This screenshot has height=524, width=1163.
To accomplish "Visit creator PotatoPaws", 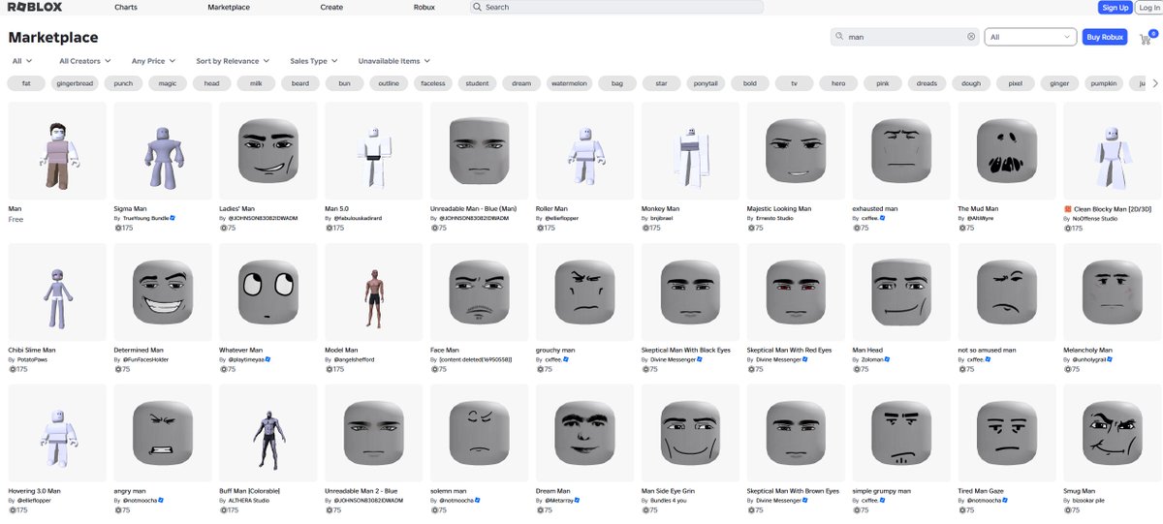I will point(32,359).
